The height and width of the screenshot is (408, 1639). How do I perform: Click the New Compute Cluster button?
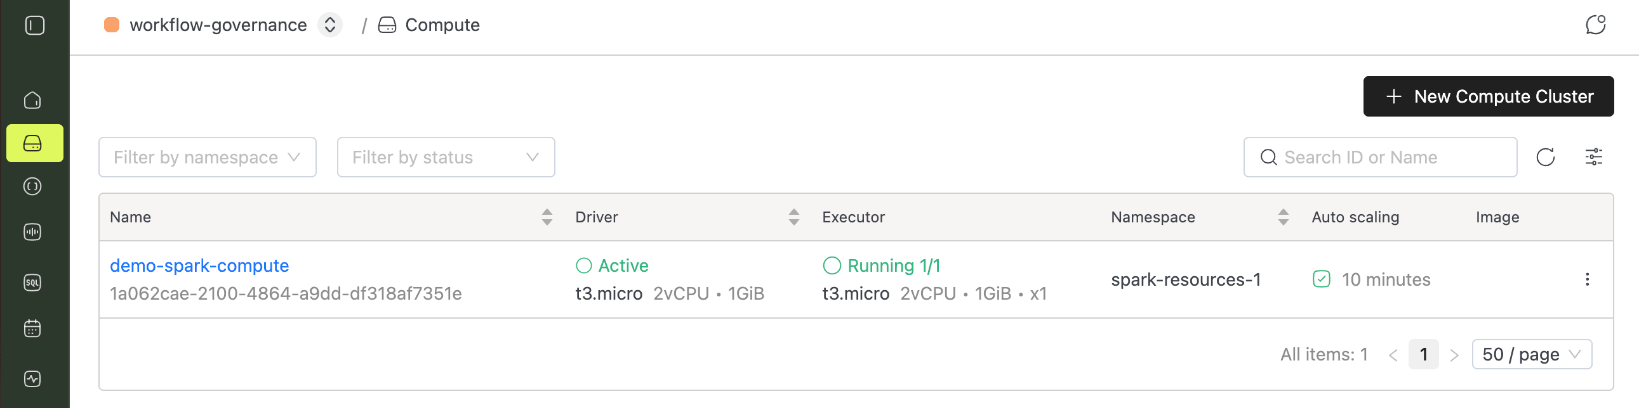click(x=1488, y=96)
